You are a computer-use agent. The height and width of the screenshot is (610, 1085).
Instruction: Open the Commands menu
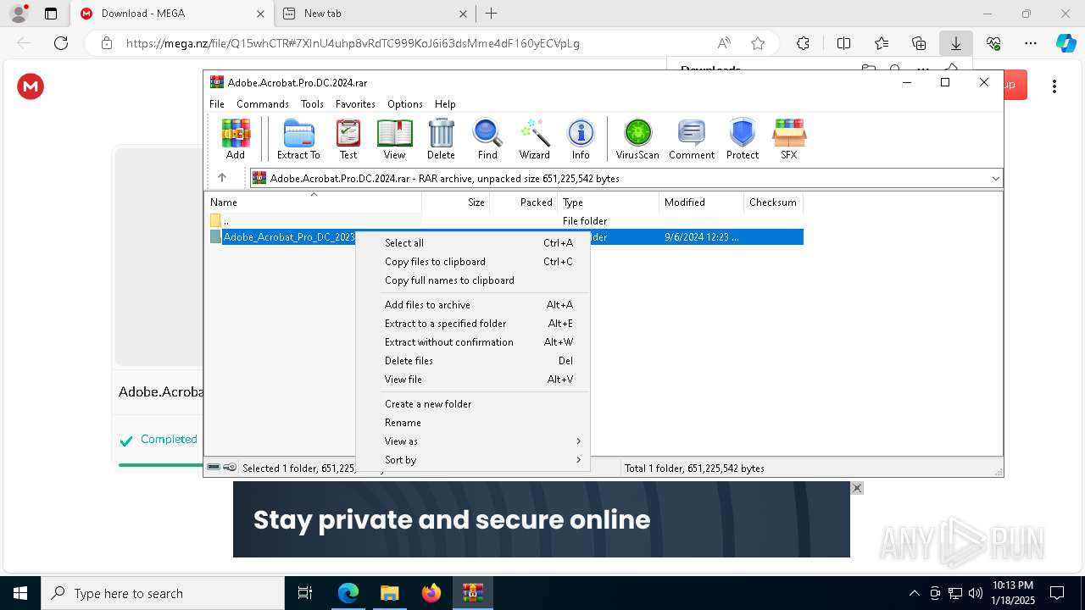[x=263, y=103]
